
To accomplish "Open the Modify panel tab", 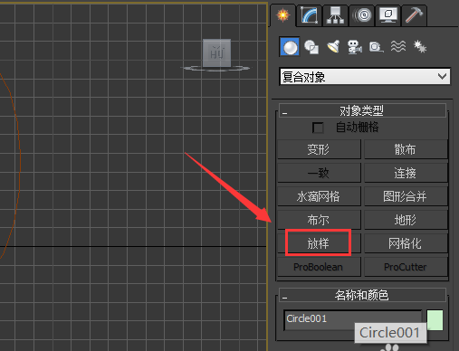I will point(310,15).
